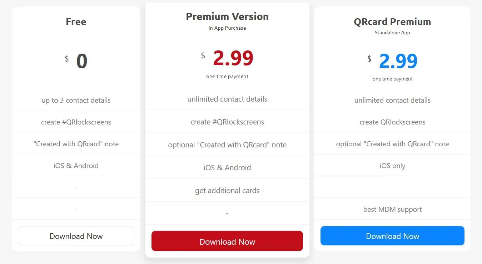Click "one time payment" under the blue price
Screen dimensions: 482x264
[392, 79]
